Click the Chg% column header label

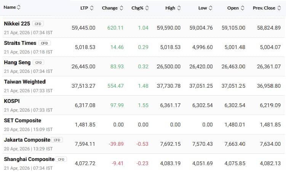(x=137, y=8)
